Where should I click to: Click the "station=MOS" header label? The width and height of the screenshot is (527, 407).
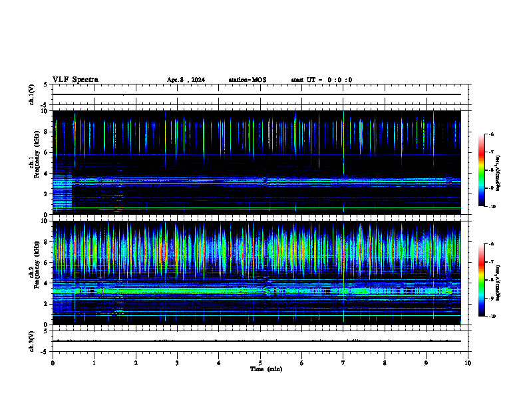click(248, 80)
